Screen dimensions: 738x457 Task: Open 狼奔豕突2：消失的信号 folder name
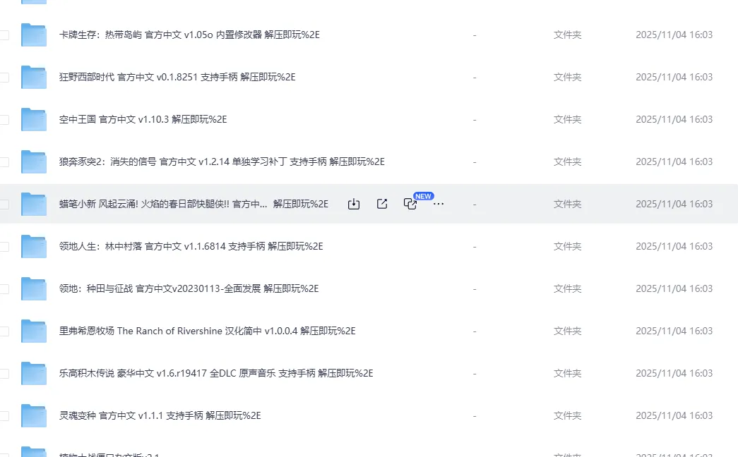(x=222, y=162)
